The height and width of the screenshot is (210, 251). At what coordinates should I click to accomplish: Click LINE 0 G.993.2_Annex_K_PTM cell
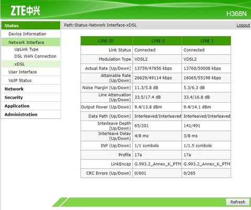click(158, 164)
